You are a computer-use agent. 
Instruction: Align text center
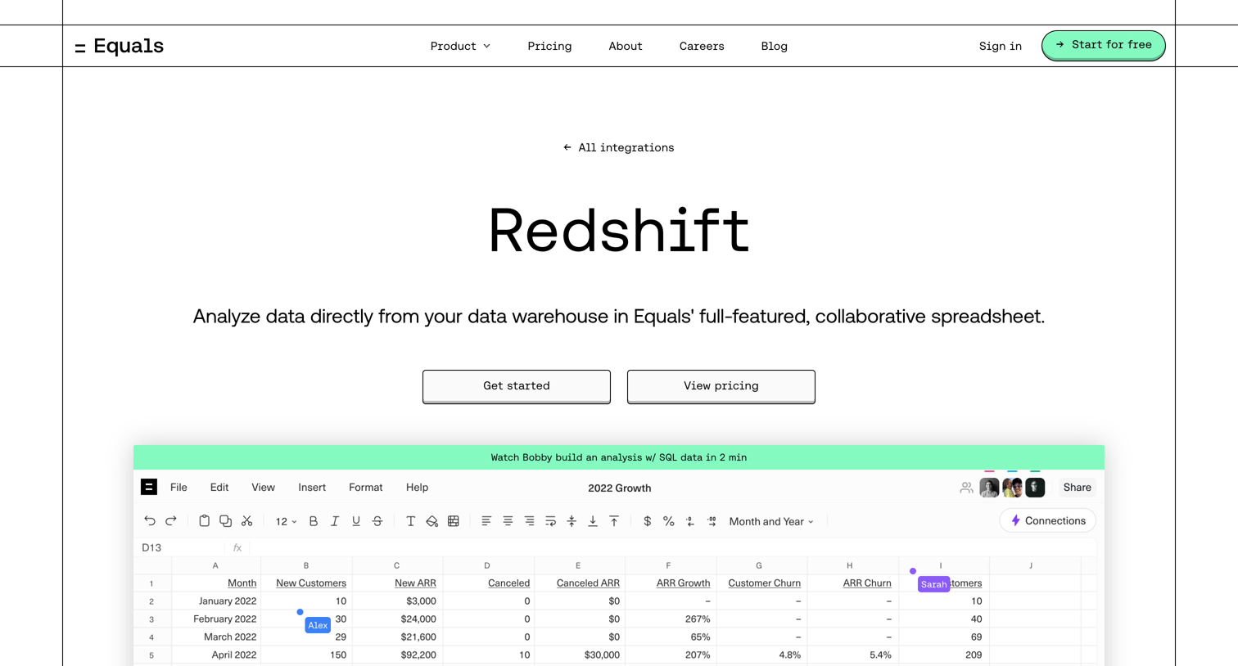508,521
